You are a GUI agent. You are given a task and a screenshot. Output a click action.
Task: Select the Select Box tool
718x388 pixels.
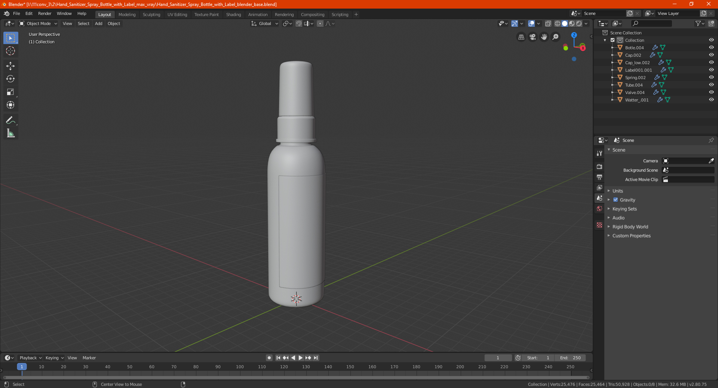click(x=10, y=38)
